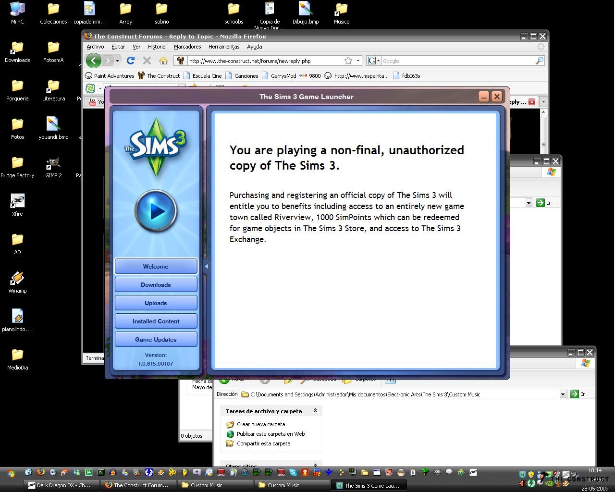Click the site favicon beside the URL
Viewport: 615px width, 492px height.
[181, 61]
